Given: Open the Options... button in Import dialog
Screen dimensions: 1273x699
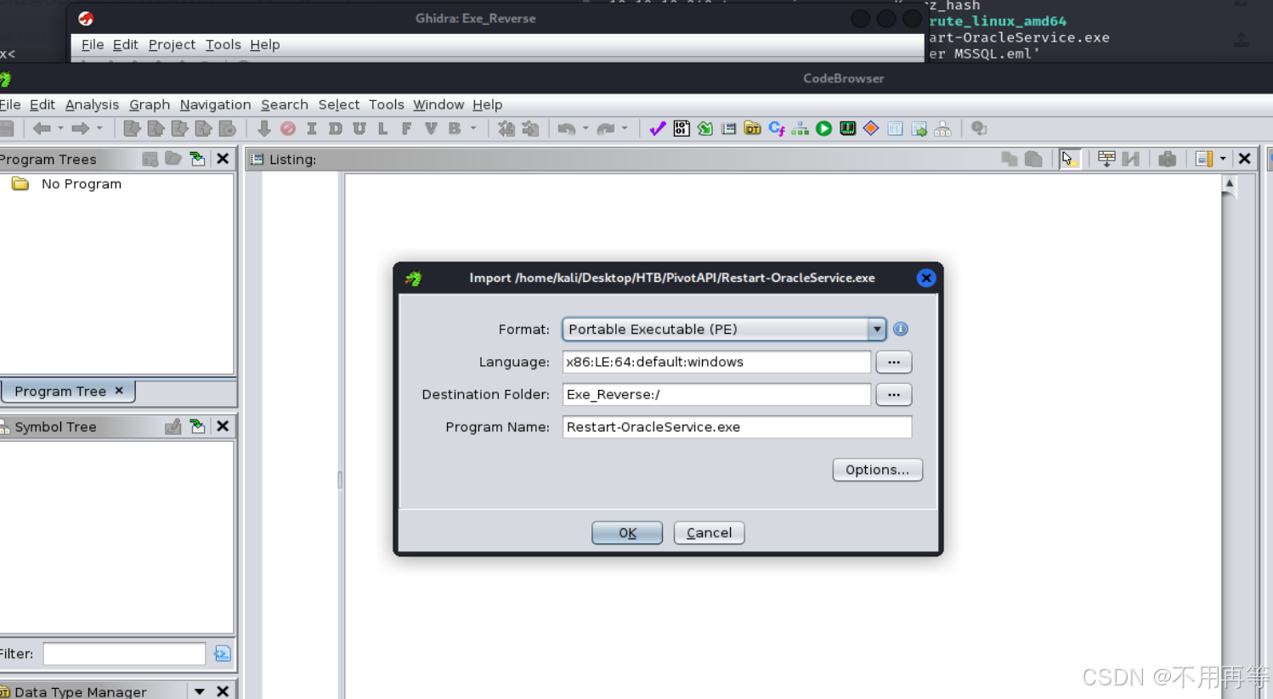Looking at the screenshot, I should tap(877, 470).
